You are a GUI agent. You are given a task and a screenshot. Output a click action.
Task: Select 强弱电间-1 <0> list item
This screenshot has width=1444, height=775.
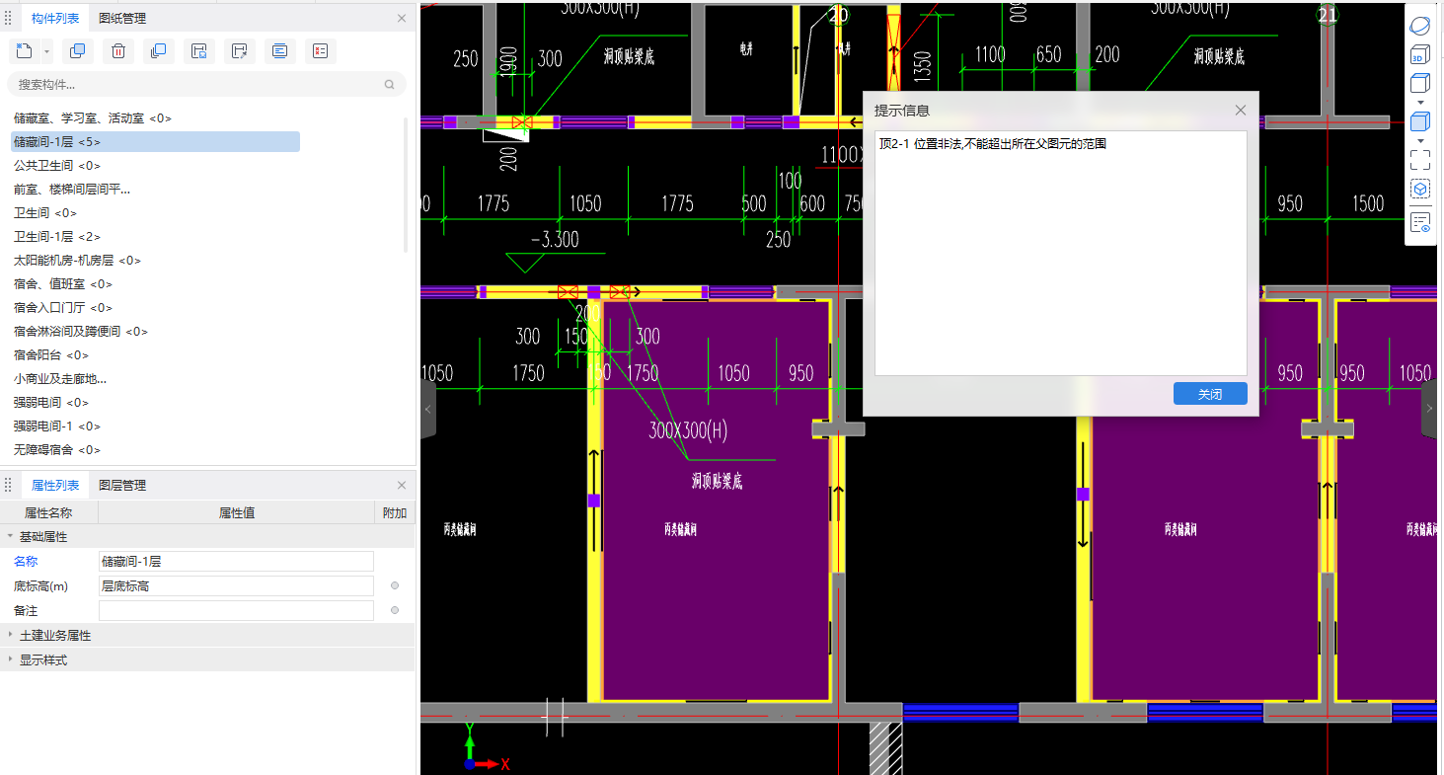(x=57, y=426)
